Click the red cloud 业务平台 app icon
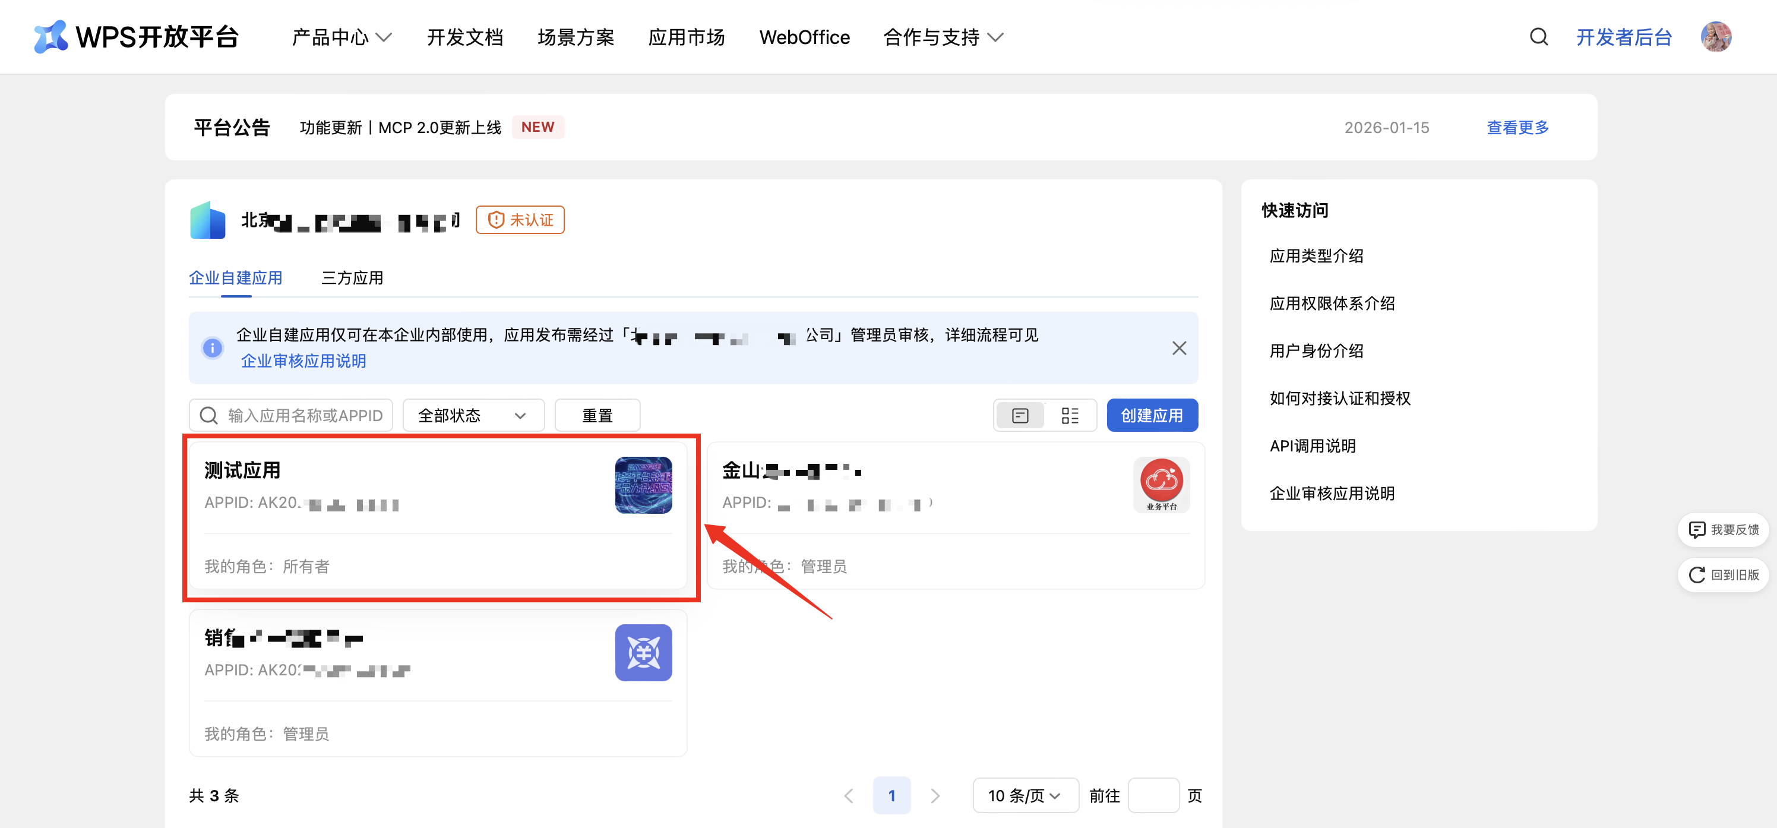1777x828 pixels. click(1162, 485)
